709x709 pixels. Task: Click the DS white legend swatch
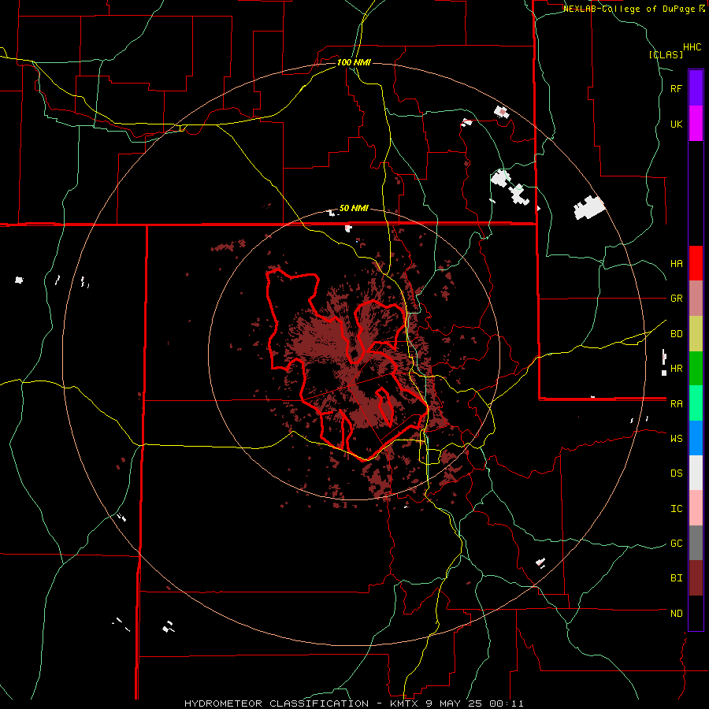[x=696, y=473]
